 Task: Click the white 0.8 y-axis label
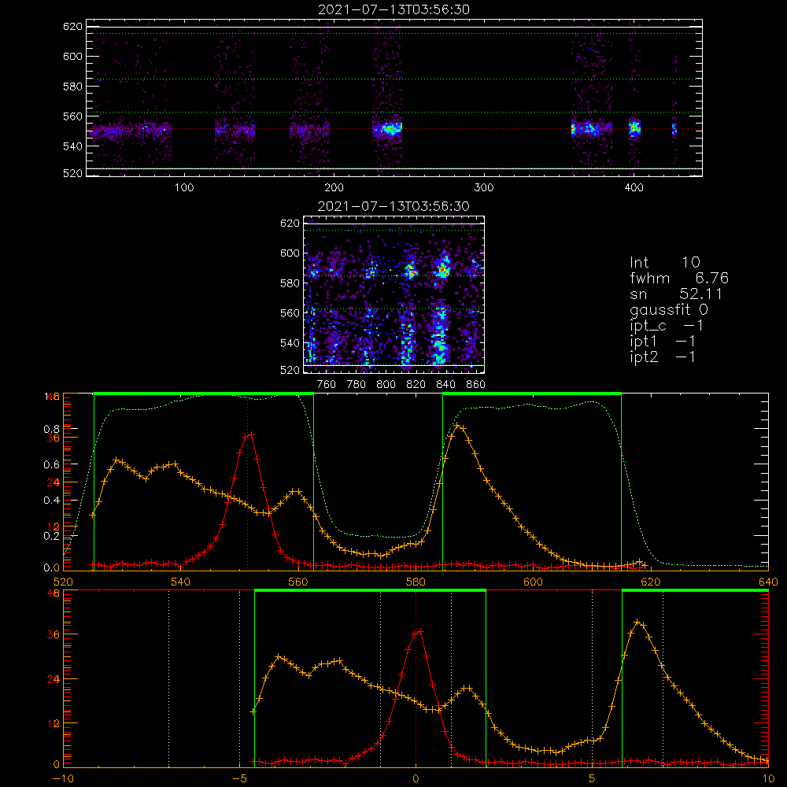pyautogui.click(x=51, y=429)
